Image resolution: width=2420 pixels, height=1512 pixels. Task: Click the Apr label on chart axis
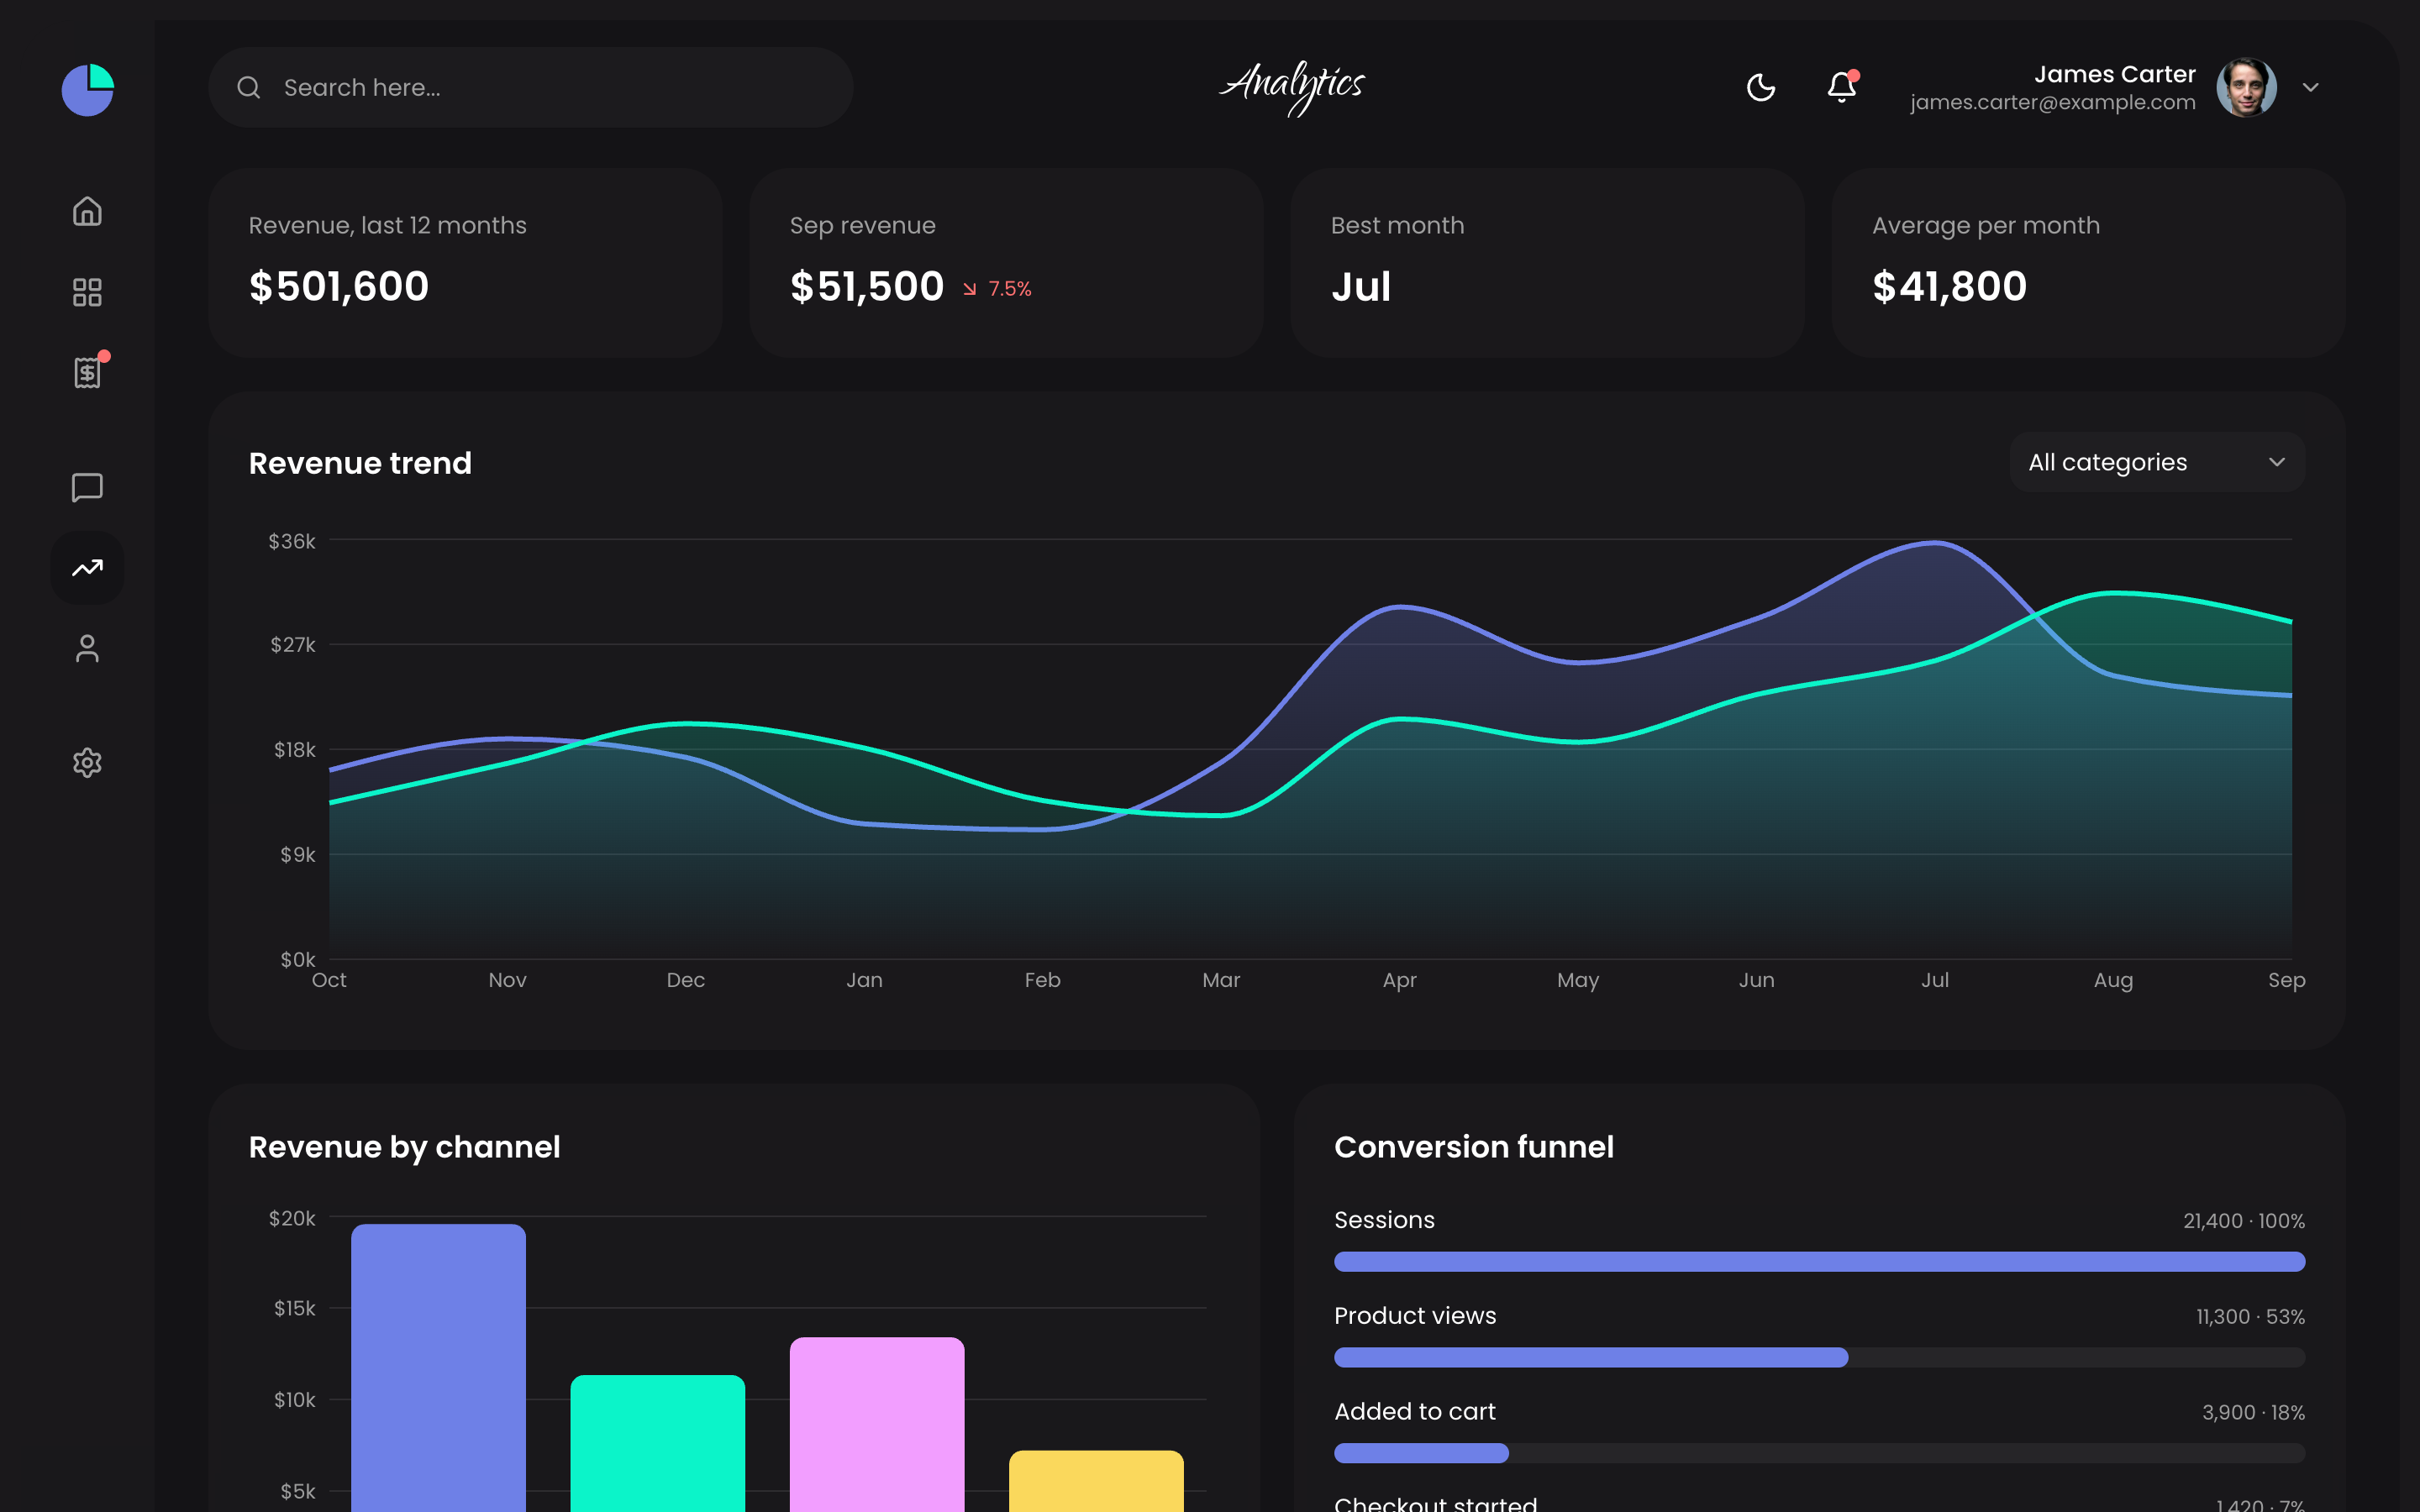click(1399, 980)
